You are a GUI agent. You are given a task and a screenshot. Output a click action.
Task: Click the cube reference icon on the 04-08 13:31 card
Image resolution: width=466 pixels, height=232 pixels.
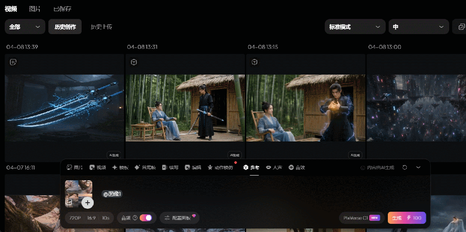click(134, 62)
